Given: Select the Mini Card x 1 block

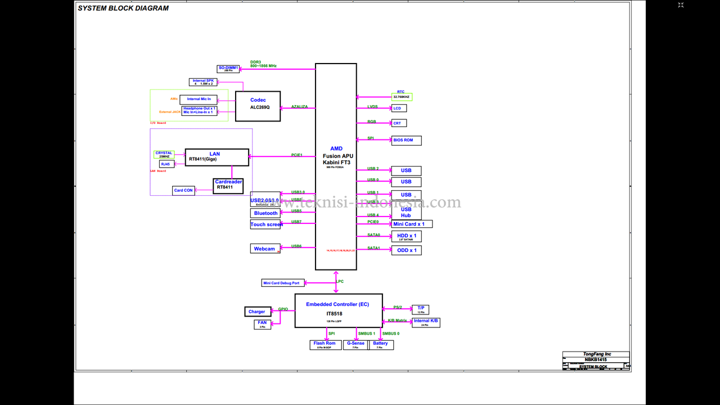Looking at the screenshot, I should click(x=412, y=224).
